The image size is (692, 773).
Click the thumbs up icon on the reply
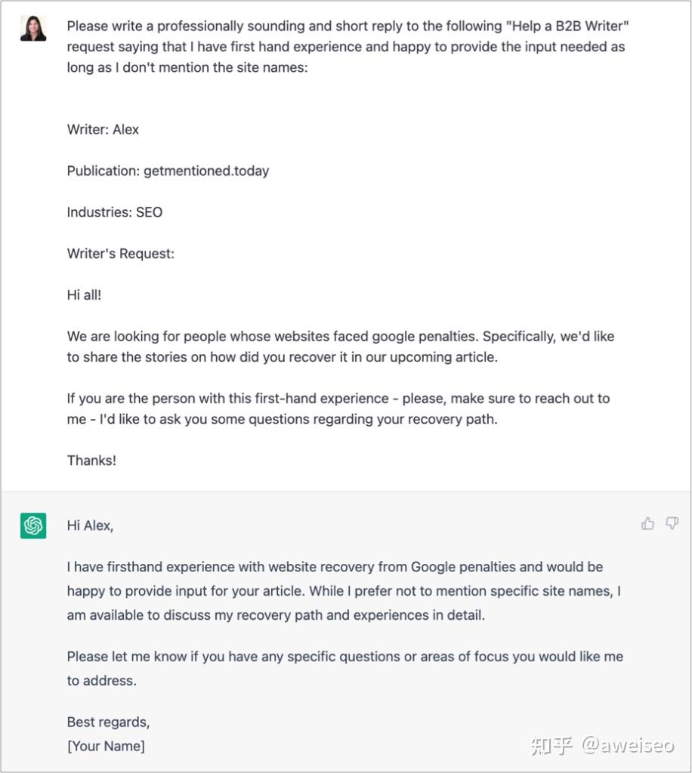[x=647, y=523]
